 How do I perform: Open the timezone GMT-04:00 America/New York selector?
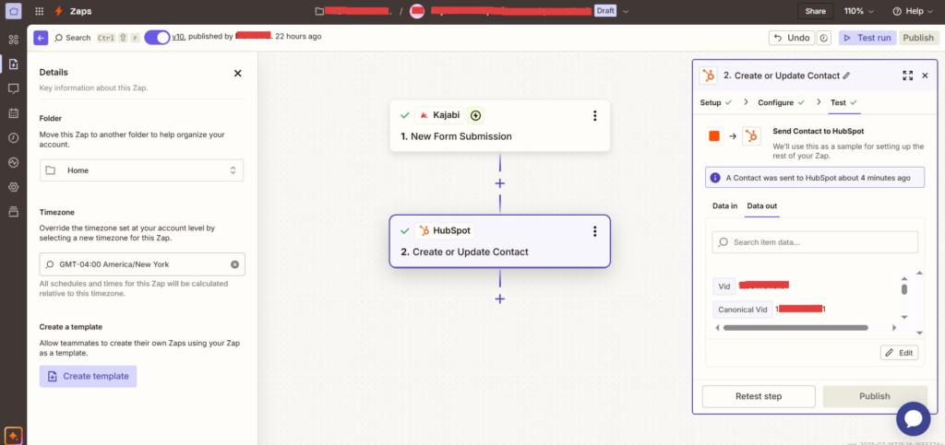pyautogui.click(x=142, y=264)
